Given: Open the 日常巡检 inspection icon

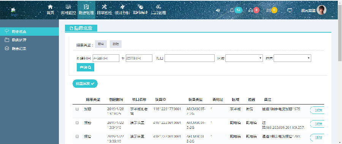Looking at the screenshot, I should (x=104, y=7).
